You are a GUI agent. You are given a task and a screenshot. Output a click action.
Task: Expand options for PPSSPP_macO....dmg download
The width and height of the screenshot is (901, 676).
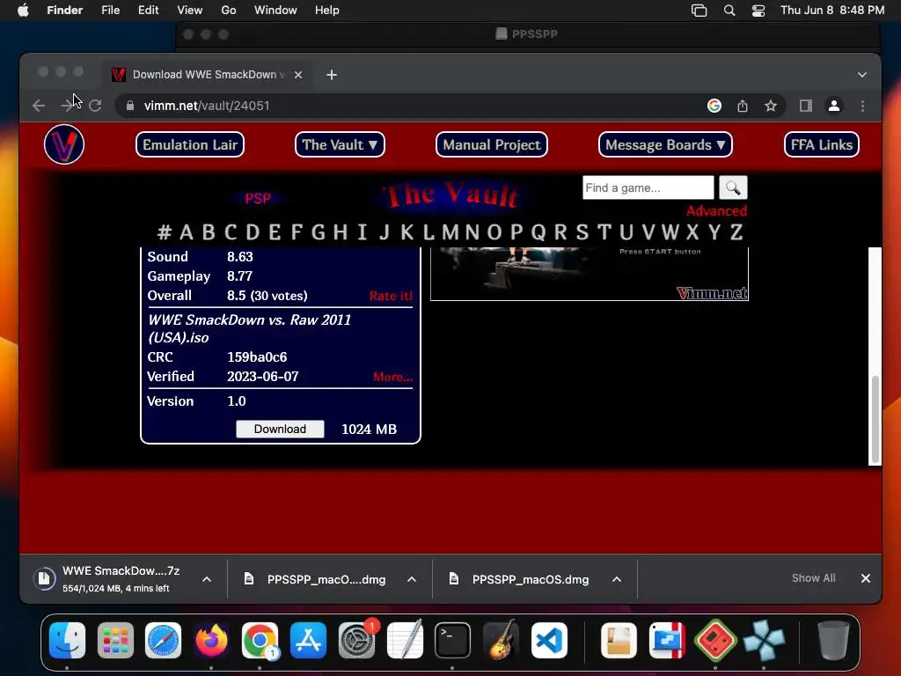tap(412, 579)
